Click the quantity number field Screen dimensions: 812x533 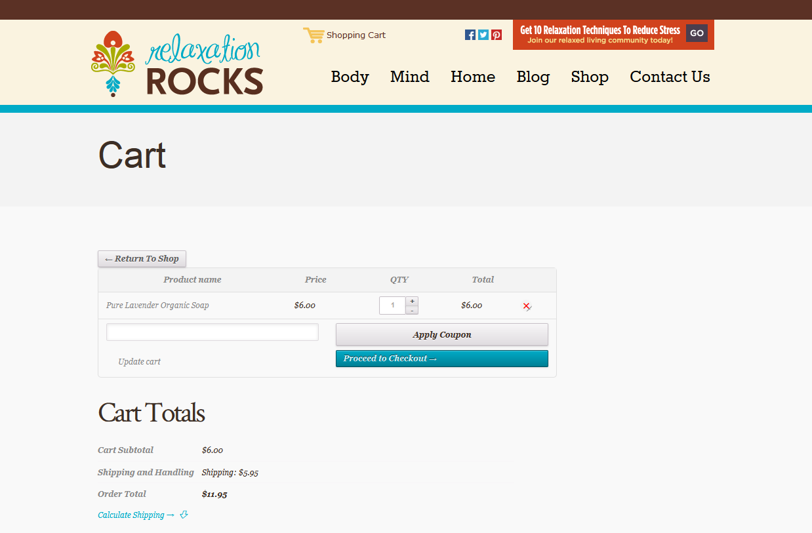pyautogui.click(x=392, y=306)
